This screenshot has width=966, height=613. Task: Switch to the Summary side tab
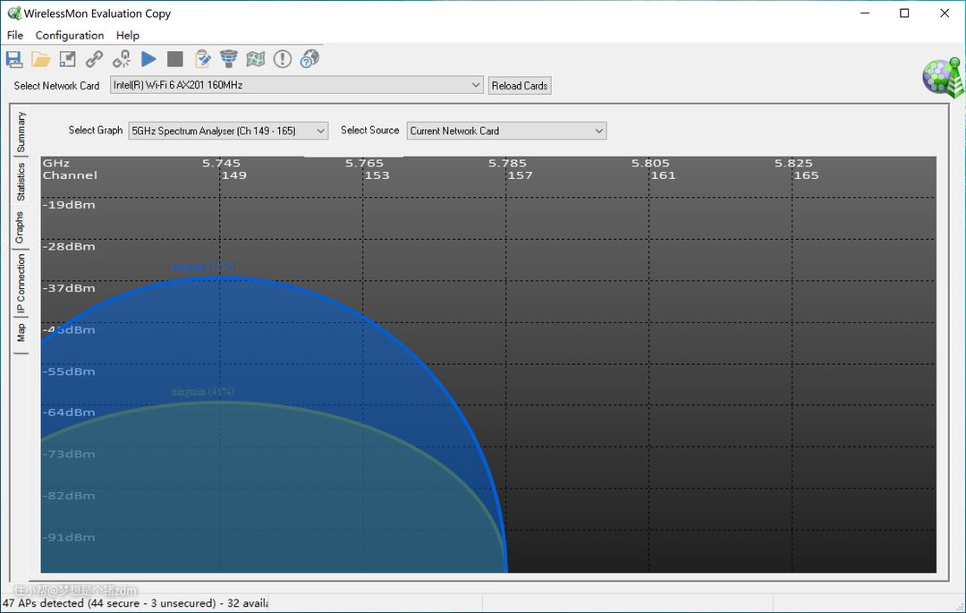[x=21, y=132]
